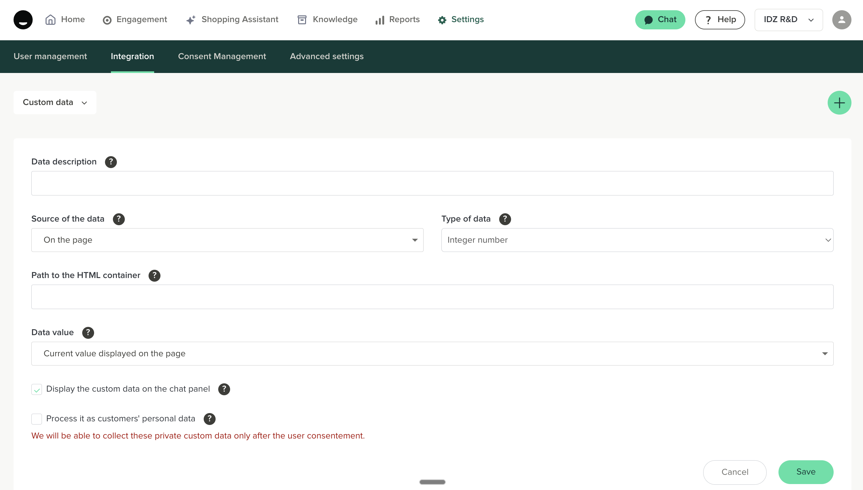863x490 pixels.
Task: Click help icon beside personal data option
Action: [209, 419]
